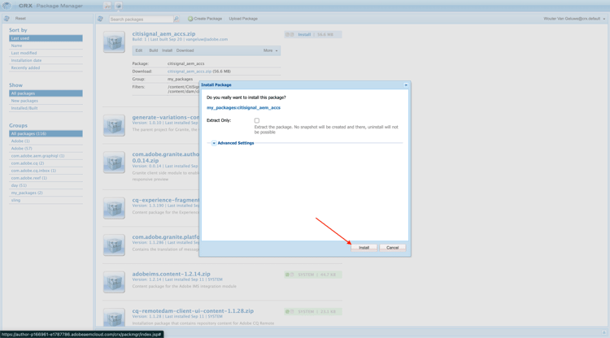The image size is (610, 338).
Task: Click the com.adobe.granite.auth package cube icon
Action: tap(114, 162)
